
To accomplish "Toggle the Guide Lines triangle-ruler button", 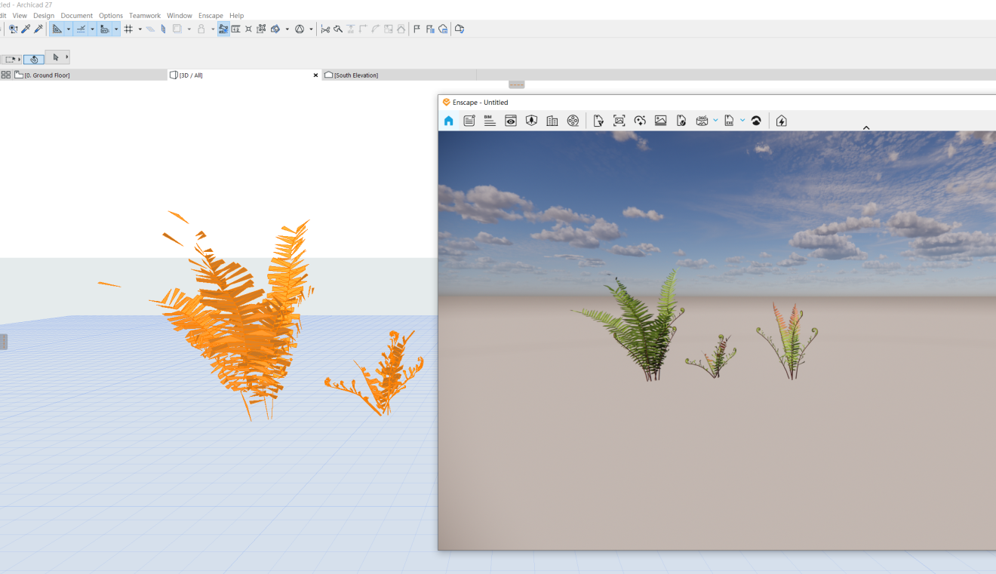I will (x=57, y=29).
